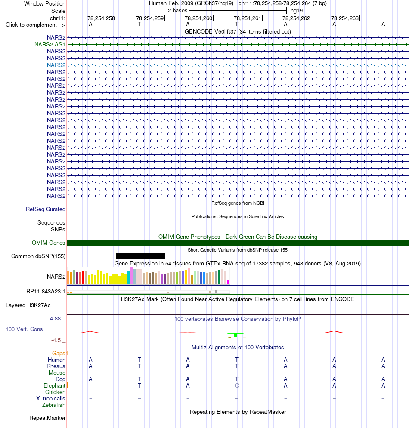Click the 78,254,260 position marker

199,18
